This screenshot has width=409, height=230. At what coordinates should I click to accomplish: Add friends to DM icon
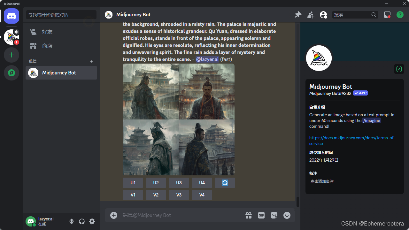311,15
